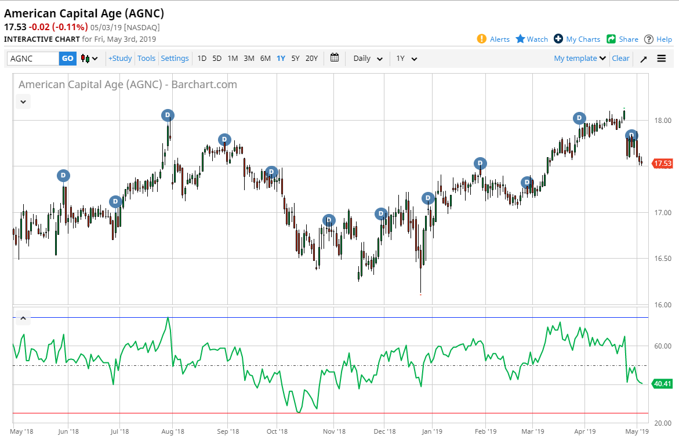Open the candlestick chart type selector
This screenshot has width=679, height=443.
pyautogui.click(x=89, y=59)
